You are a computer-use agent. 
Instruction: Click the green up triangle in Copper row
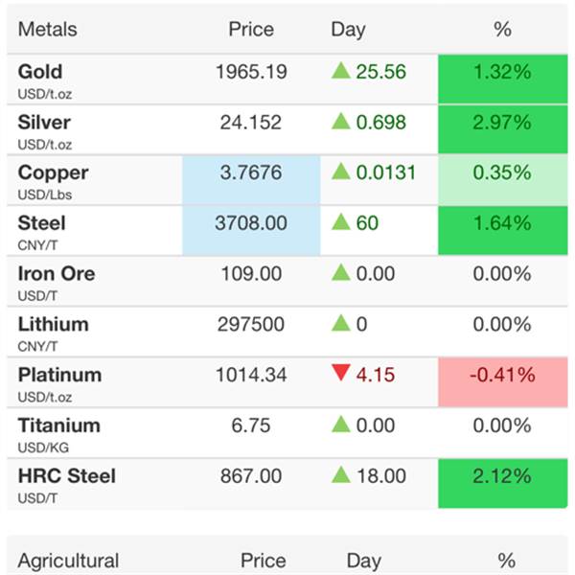(340, 172)
